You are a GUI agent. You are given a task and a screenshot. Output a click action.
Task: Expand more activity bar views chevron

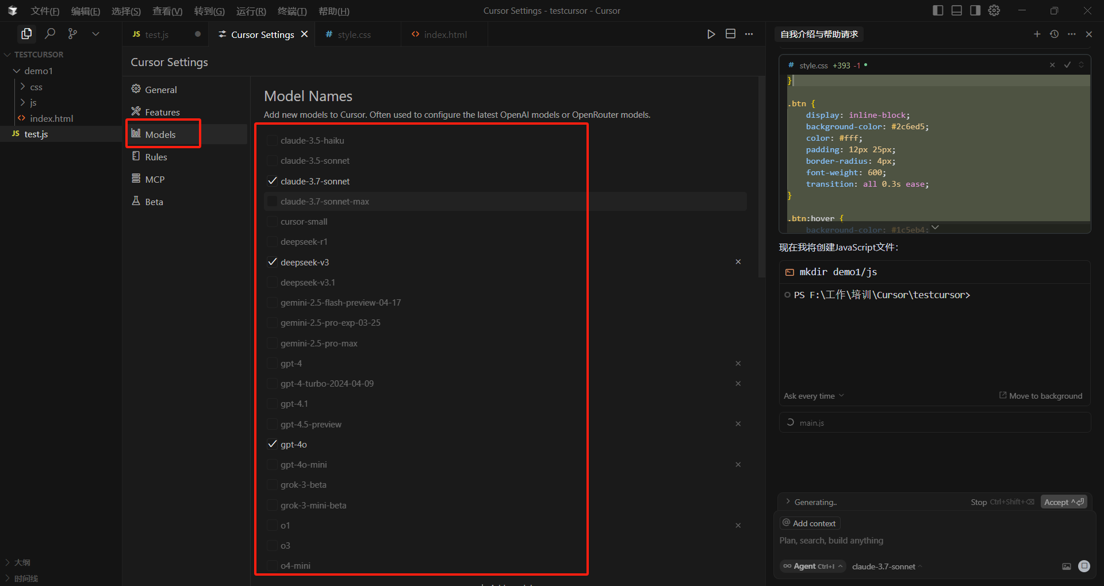(x=95, y=34)
